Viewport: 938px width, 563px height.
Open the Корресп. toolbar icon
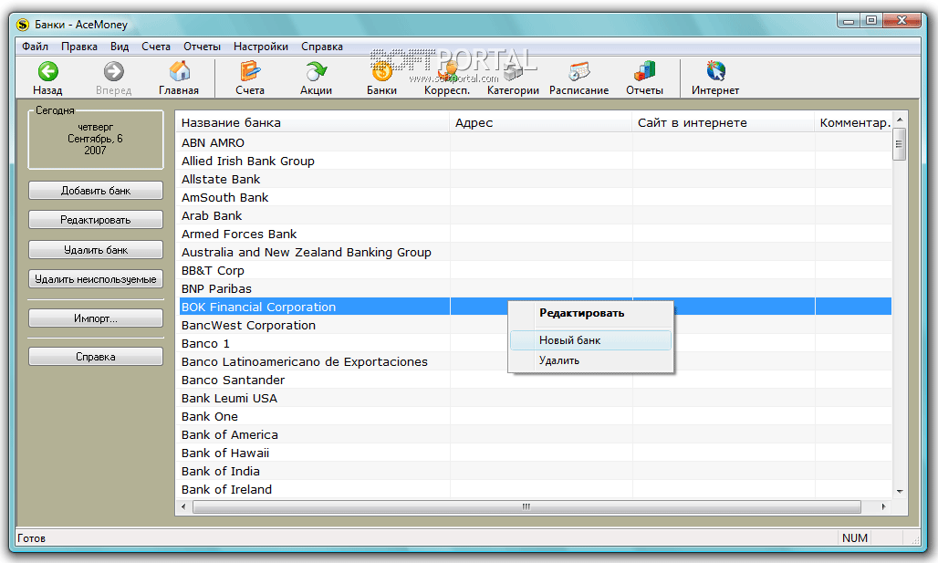click(447, 71)
